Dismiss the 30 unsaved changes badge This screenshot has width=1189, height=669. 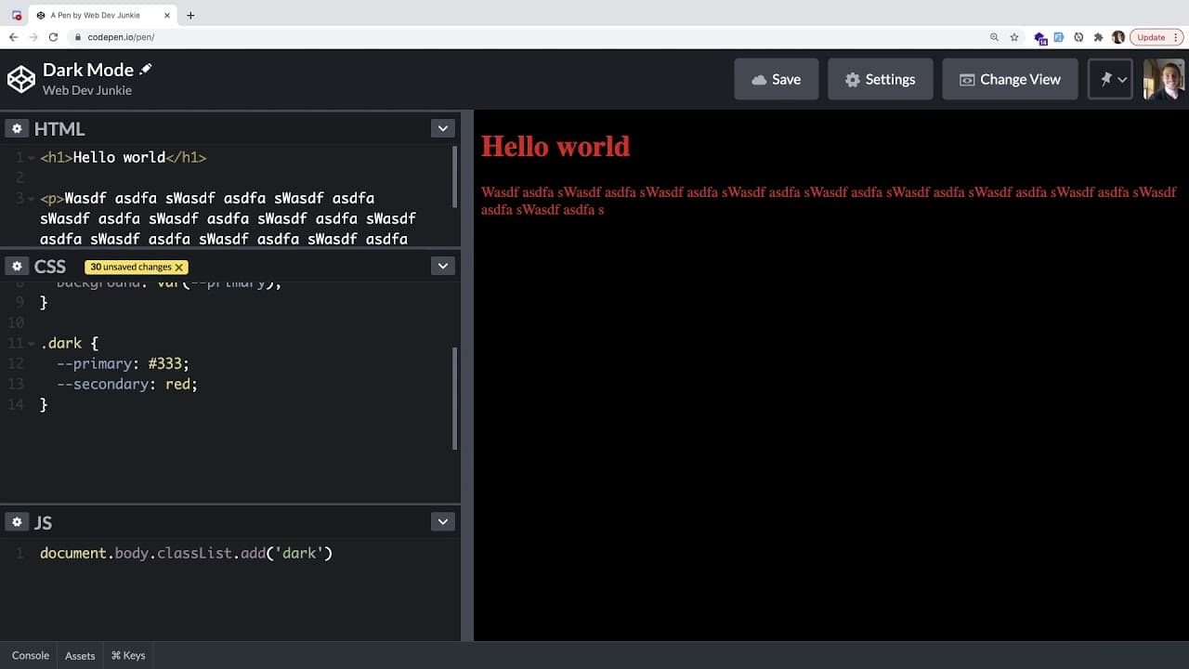(179, 268)
